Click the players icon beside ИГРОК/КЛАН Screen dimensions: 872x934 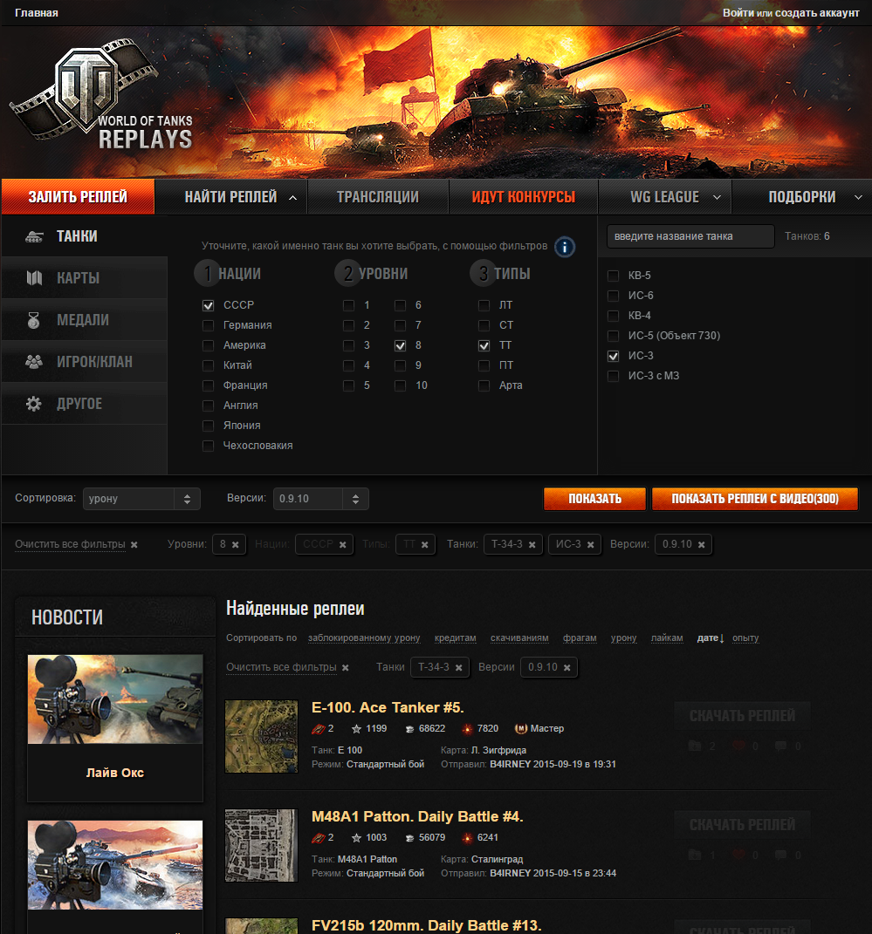[x=34, y=362]
